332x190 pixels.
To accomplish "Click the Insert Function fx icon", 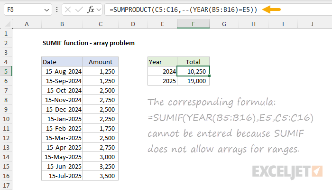I will pyautogui.click(x=91, y=10).
